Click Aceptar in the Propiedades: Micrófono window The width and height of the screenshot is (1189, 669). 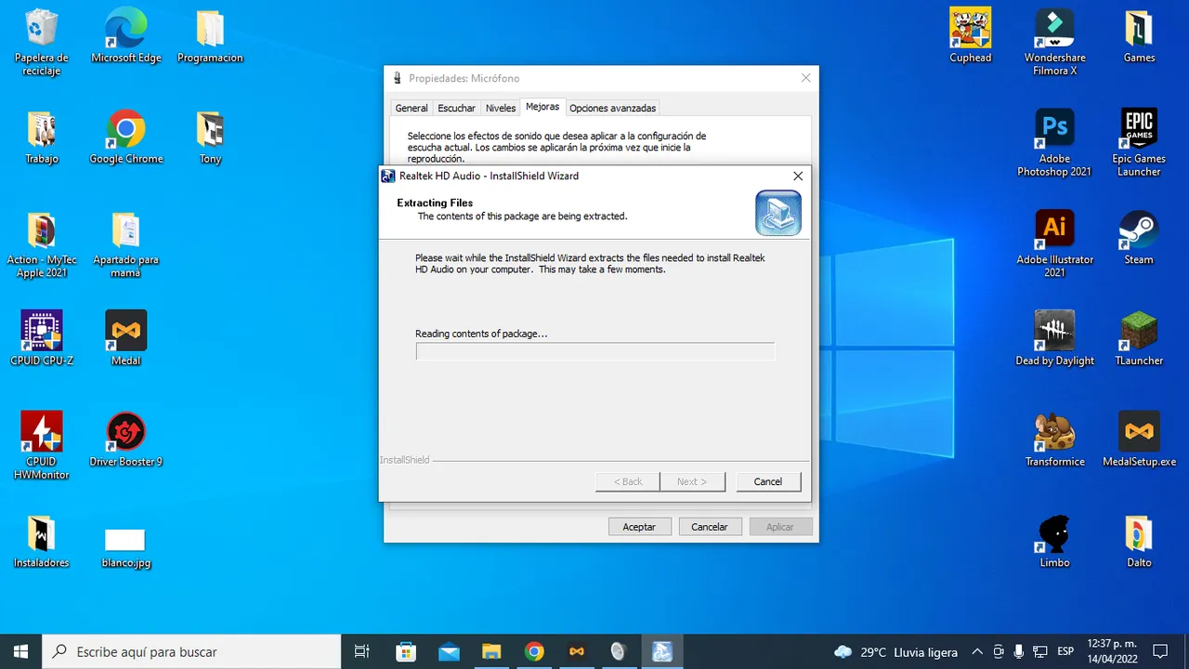tap(639, 527)
